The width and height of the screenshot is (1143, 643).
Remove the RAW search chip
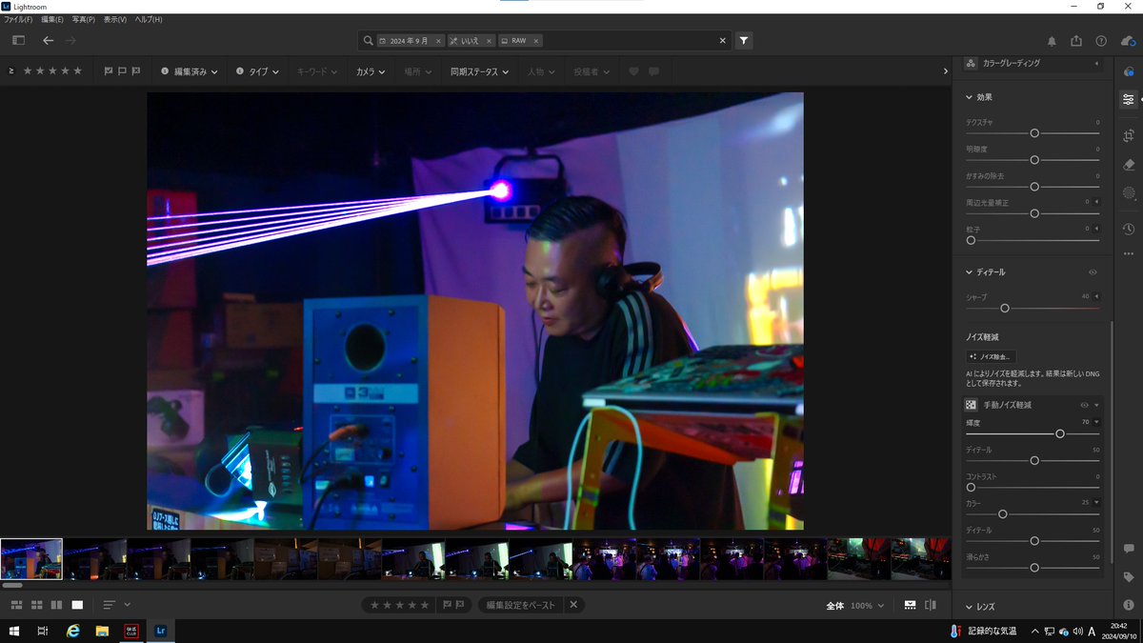pyautogui.click(x=536, y=41)
